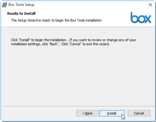Click the letter "o" of the box logo

[x=141, y=19]
